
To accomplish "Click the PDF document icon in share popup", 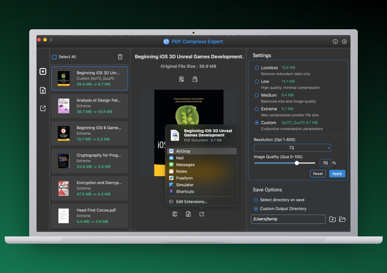I will [175, 135].
